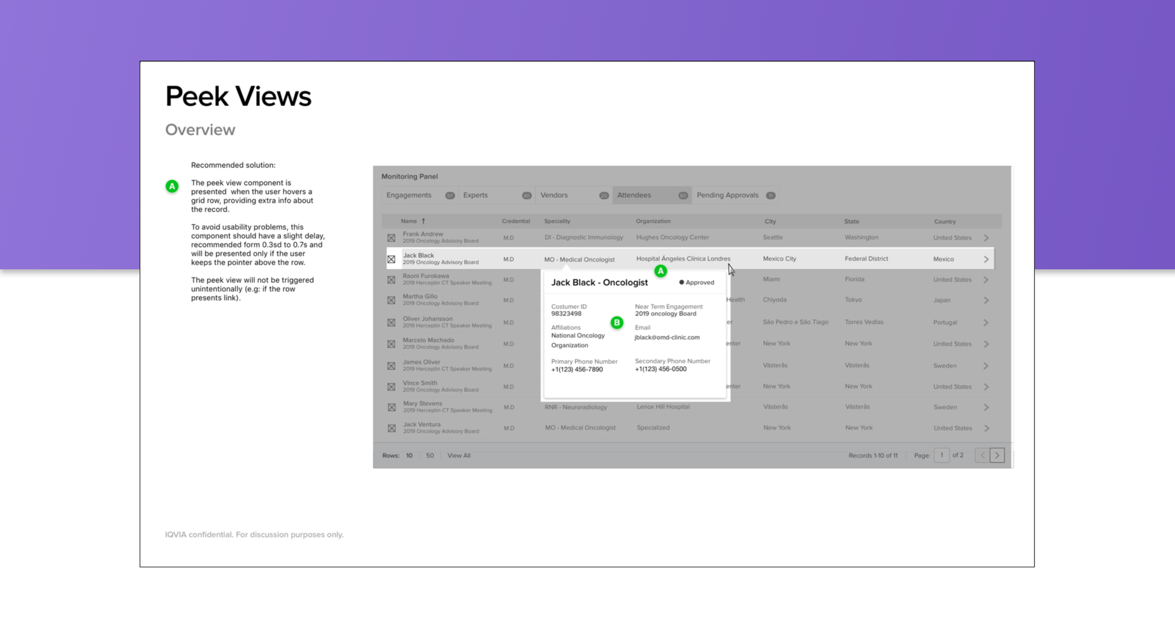Click the green B marker in the peek view
1175x628 pixels.
pos(617,323)
